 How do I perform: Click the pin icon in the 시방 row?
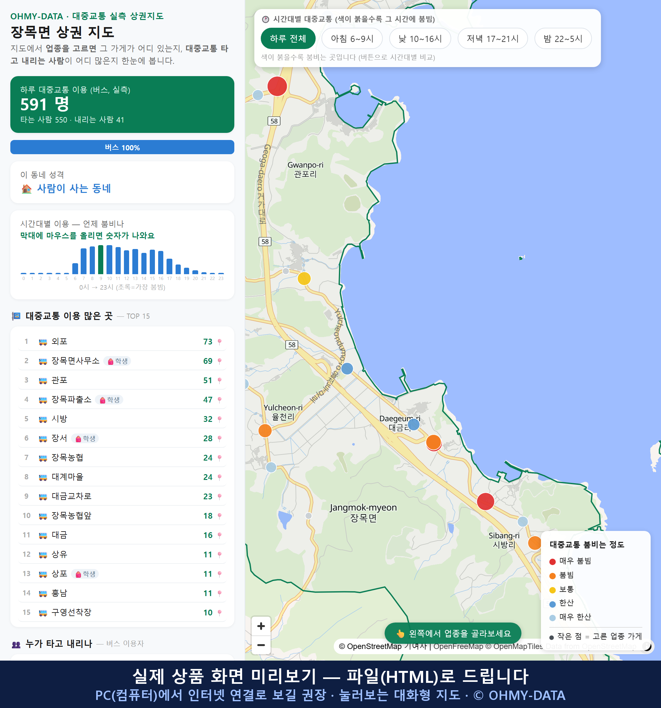(219, 419)
